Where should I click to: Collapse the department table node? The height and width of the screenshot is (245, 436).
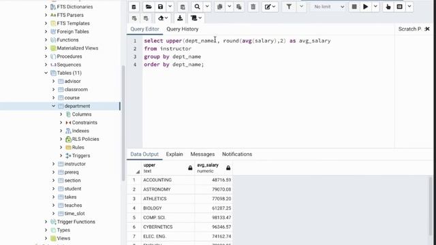[53, 106]
